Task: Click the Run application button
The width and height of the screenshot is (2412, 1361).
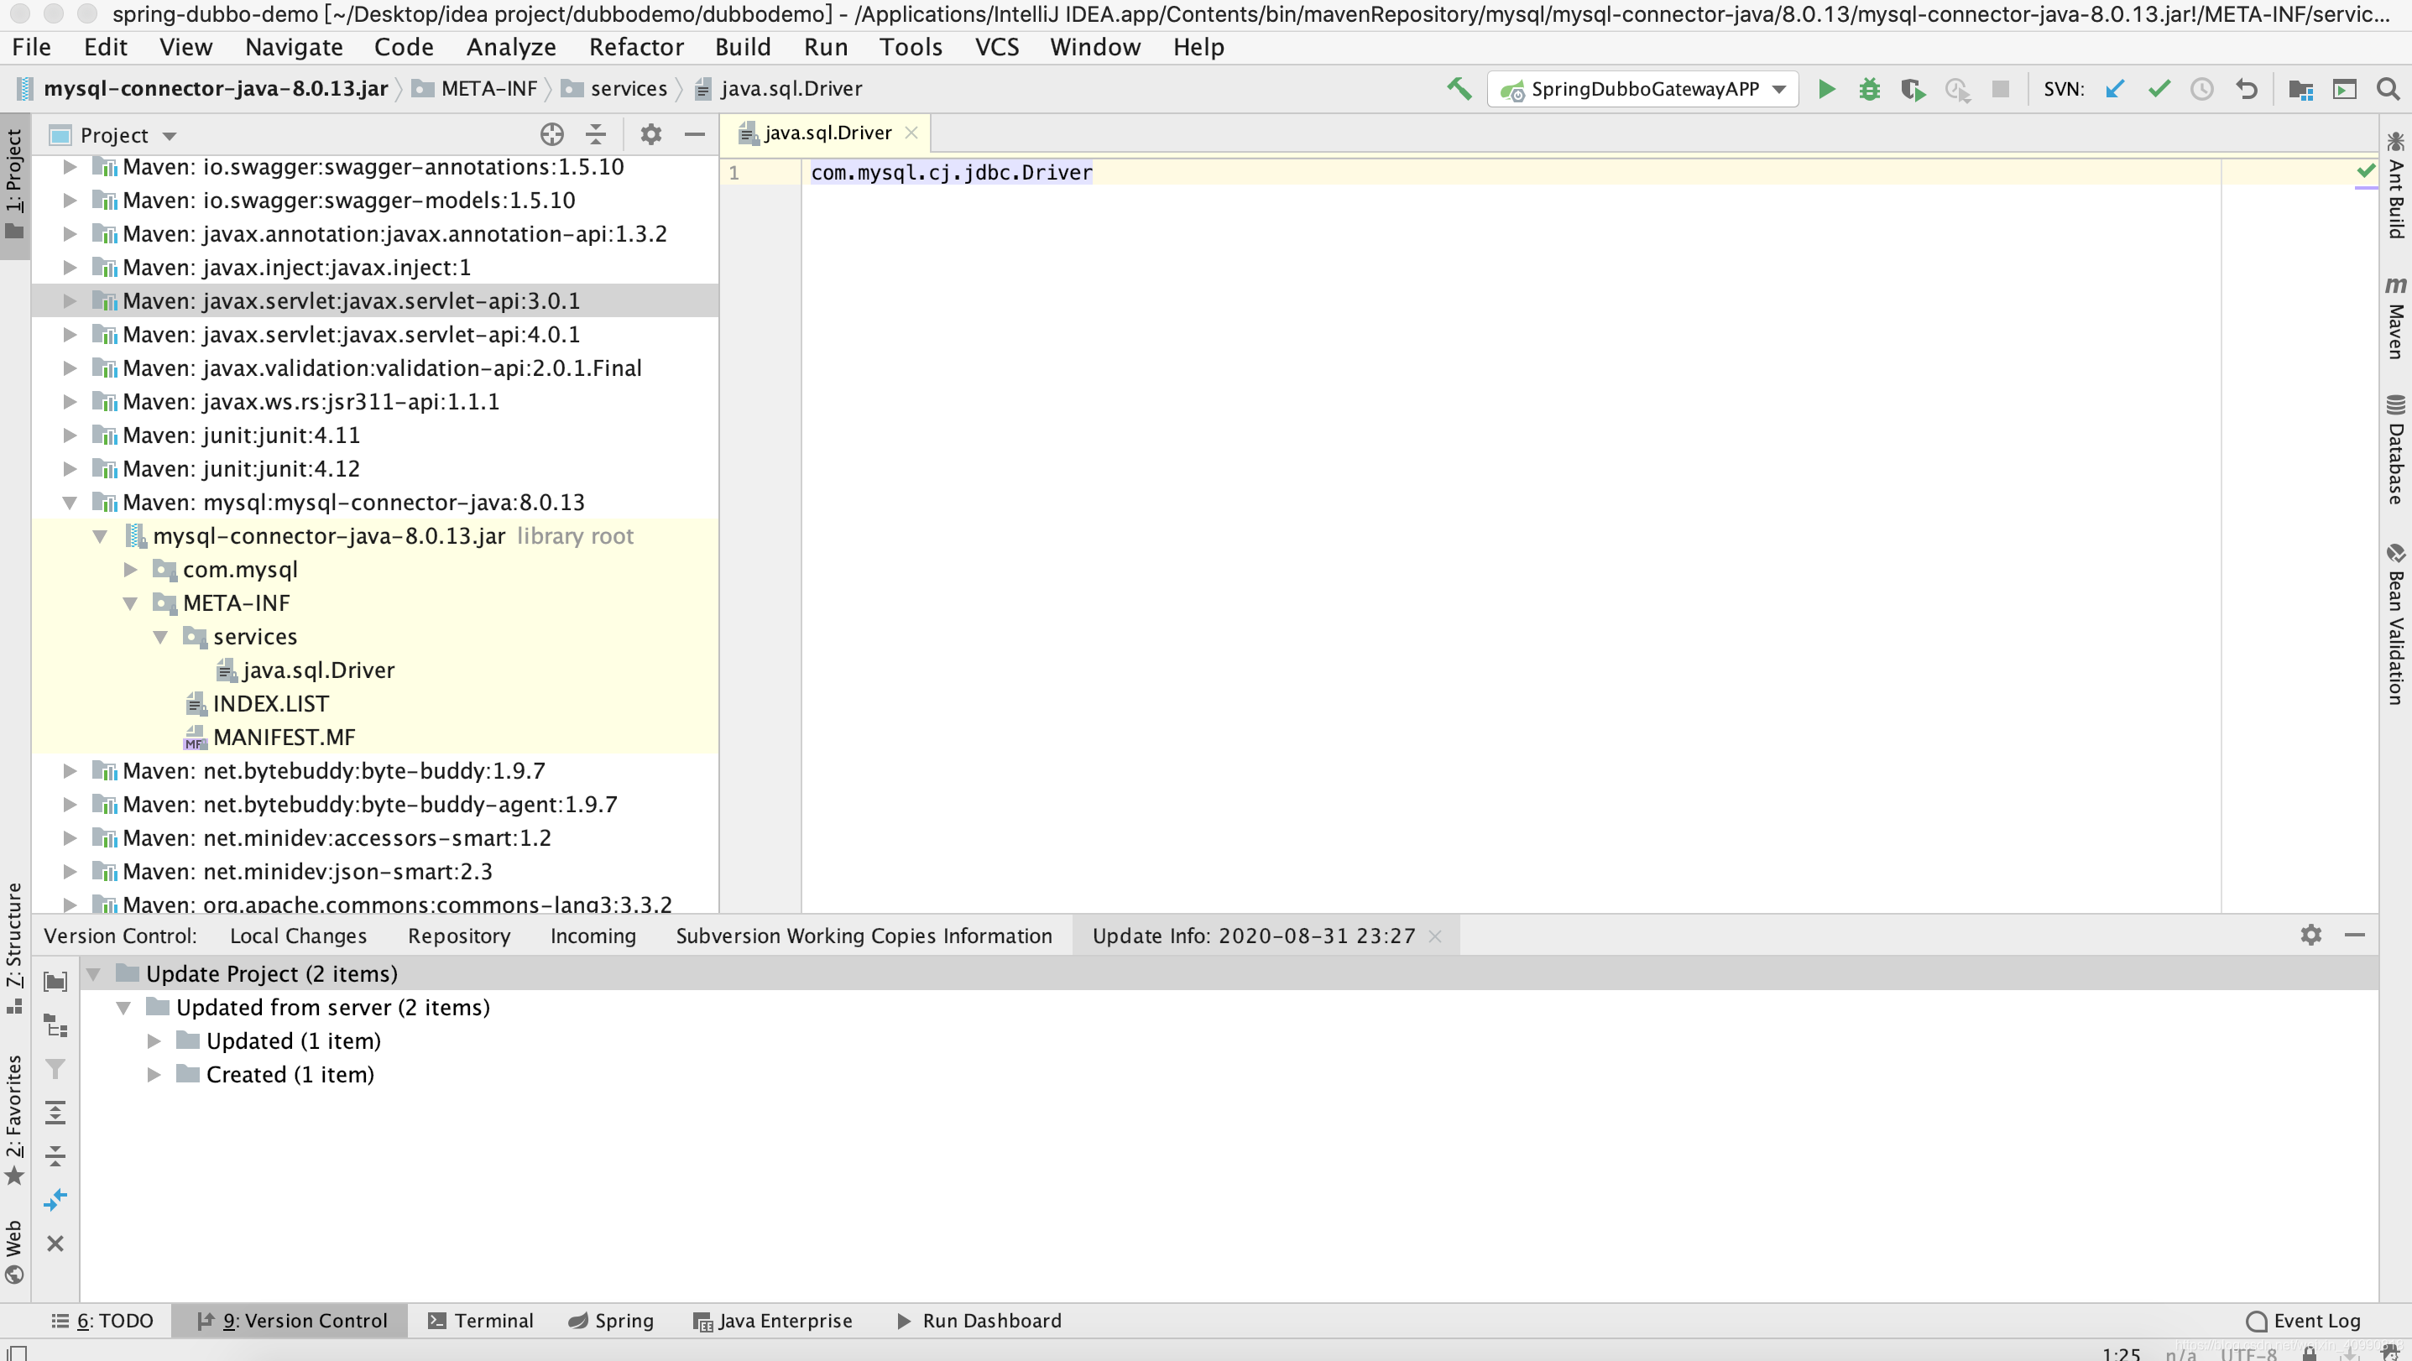Action: [x=1824, y=88]
